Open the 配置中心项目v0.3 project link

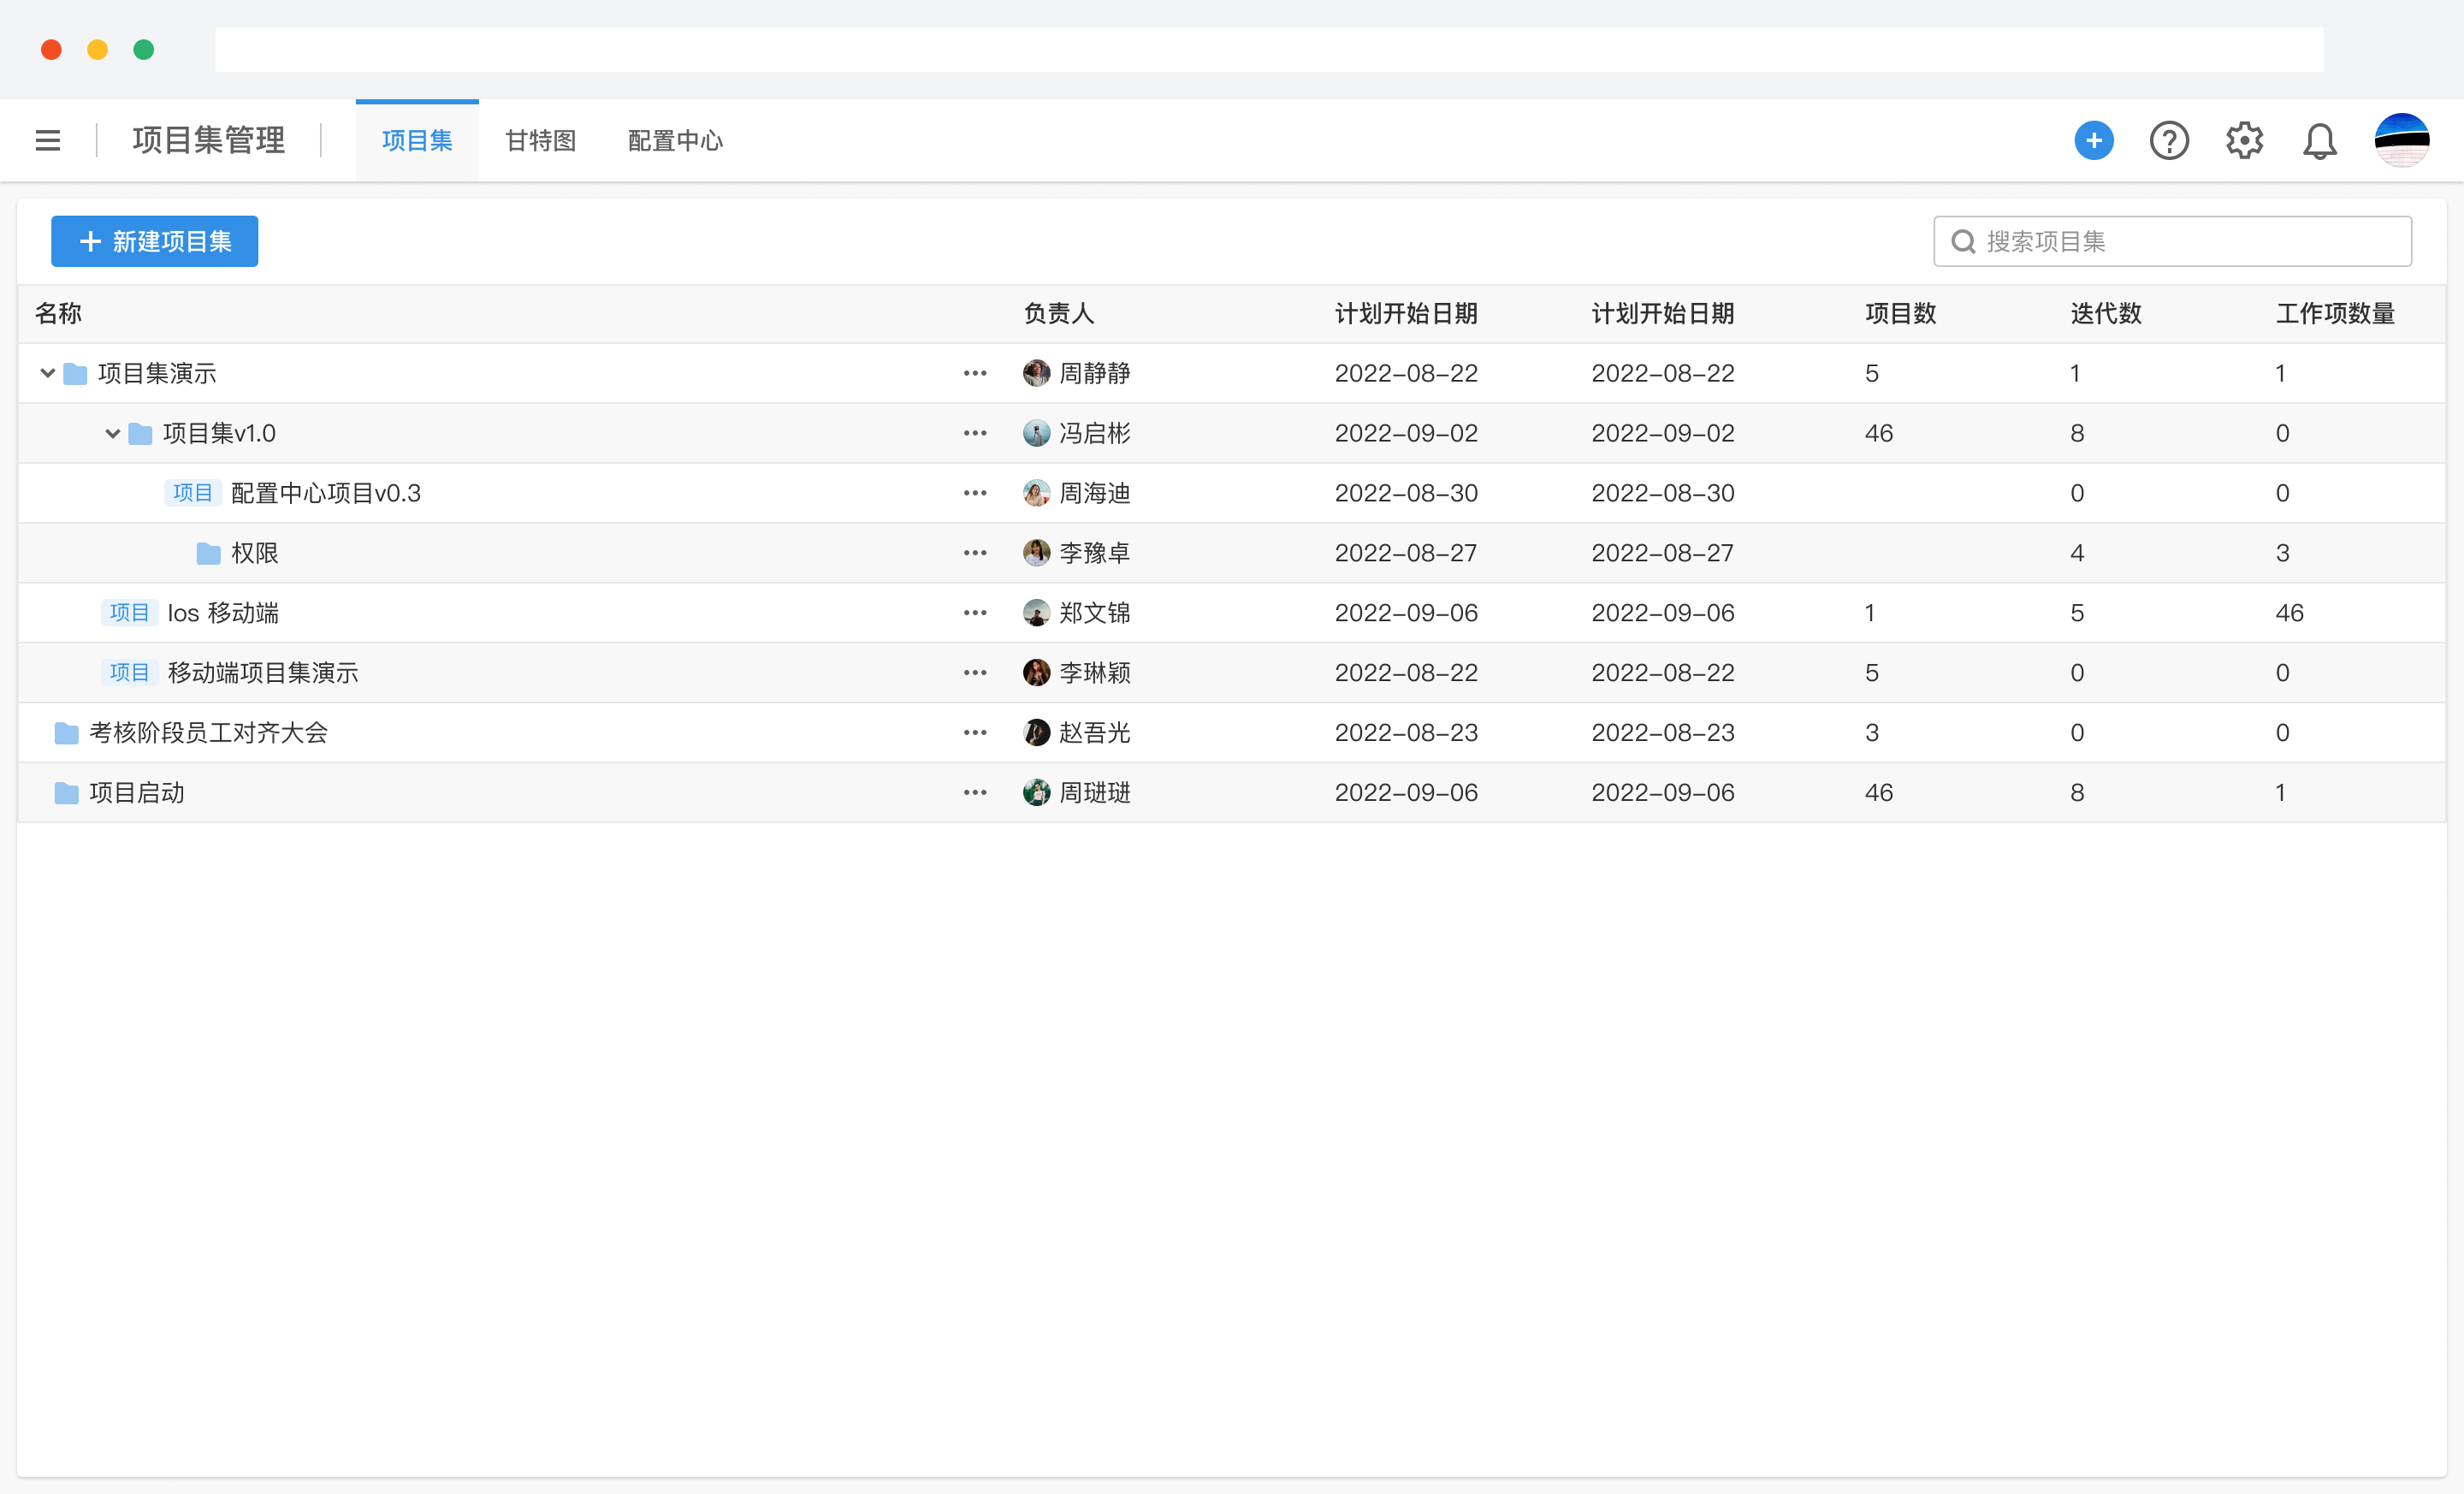pyautogui.click(x=325, y=492)
